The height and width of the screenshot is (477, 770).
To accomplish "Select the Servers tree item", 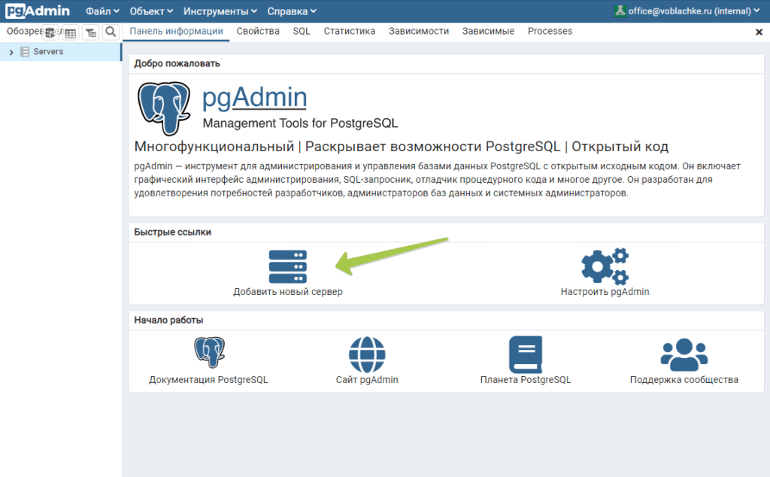I will click(60, 52).
